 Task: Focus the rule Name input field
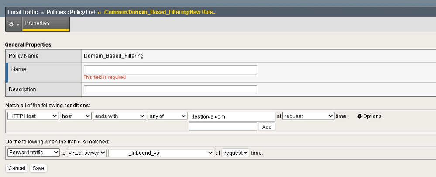click(170, 70)
